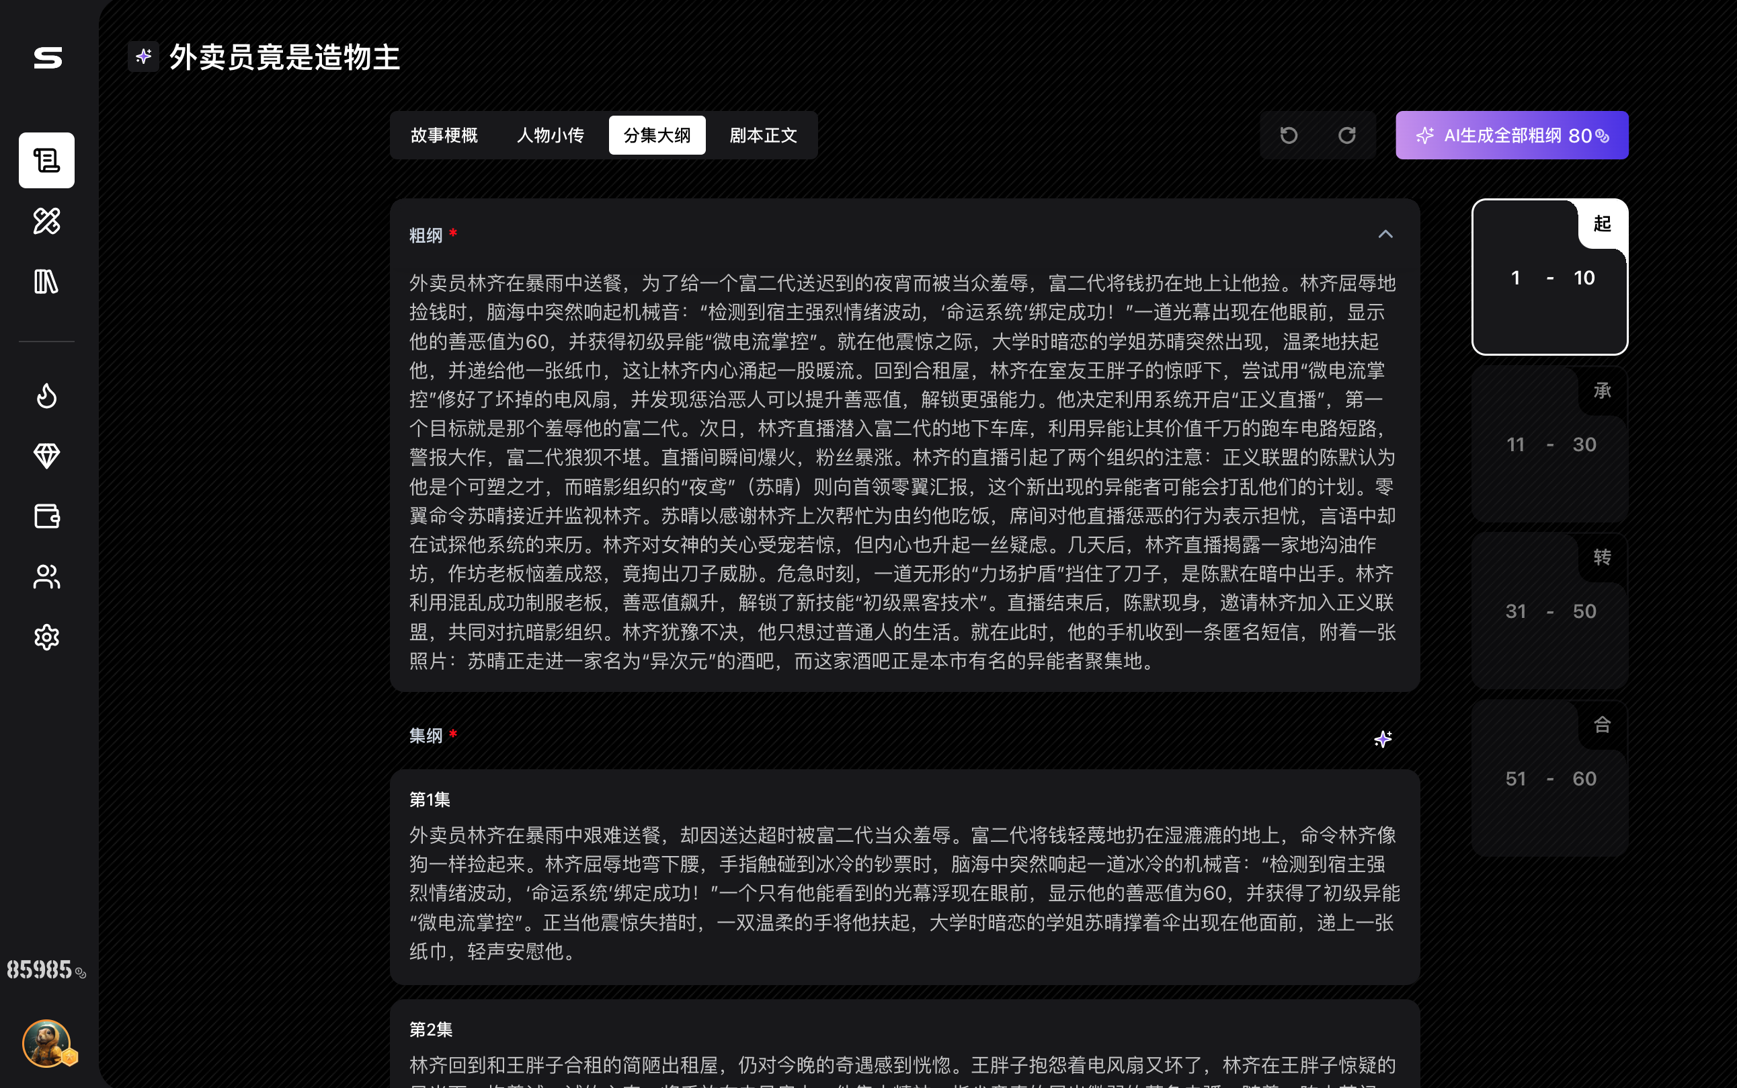Viewport: 1737px width, 1088px height.
Task: Click AI生成全部粗纲 button
Action: [1512, 135]
